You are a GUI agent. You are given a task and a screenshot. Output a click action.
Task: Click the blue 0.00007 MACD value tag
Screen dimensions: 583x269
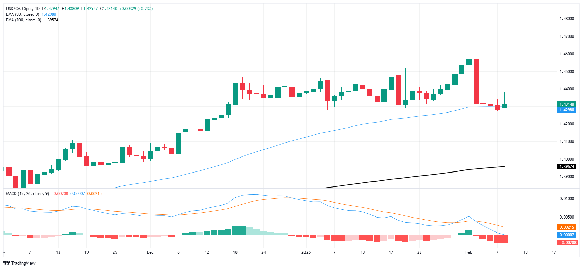coord(566,235)
